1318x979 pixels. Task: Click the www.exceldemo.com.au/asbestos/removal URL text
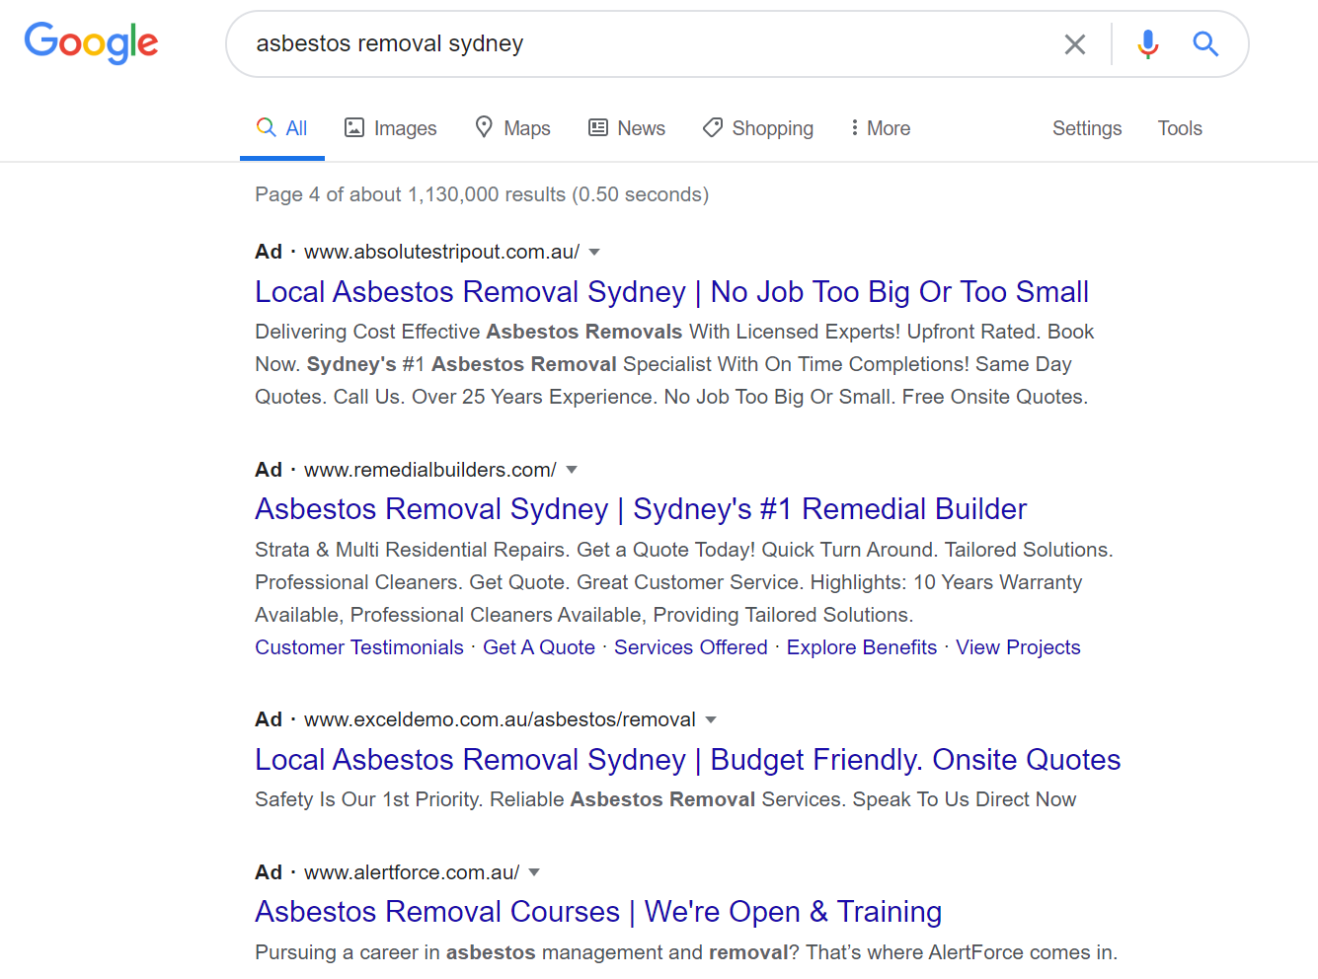point(500,719)
